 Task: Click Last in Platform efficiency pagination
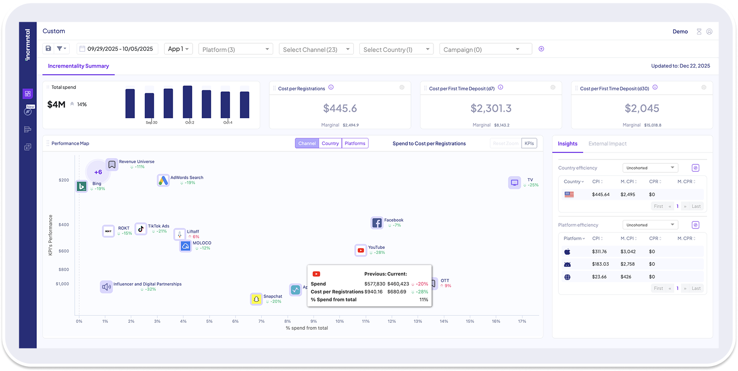click(x=696, y=288)
